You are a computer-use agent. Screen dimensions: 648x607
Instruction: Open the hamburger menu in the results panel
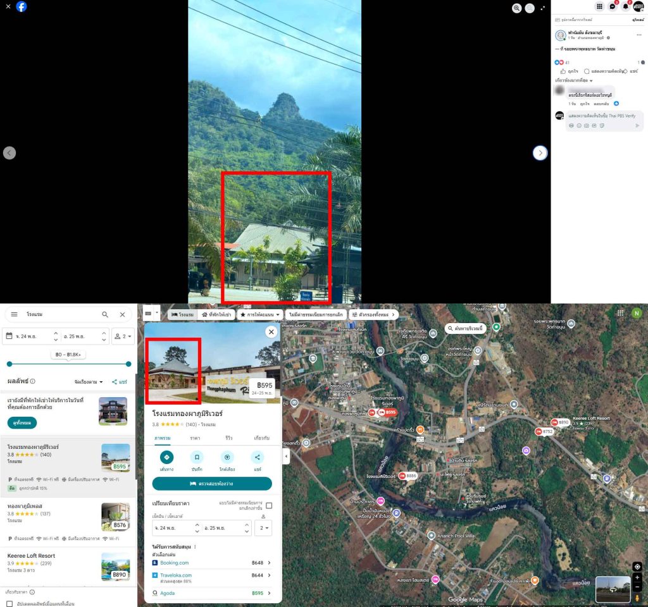pyautogui.click(x=15, y=314)
